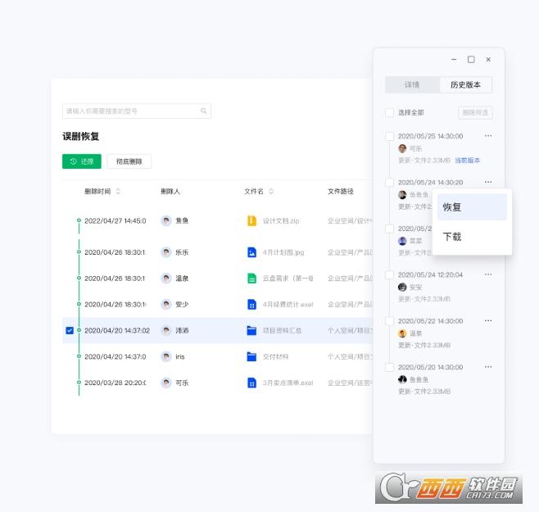Click the file name 设计文档.zip

(x=281, y=220)
